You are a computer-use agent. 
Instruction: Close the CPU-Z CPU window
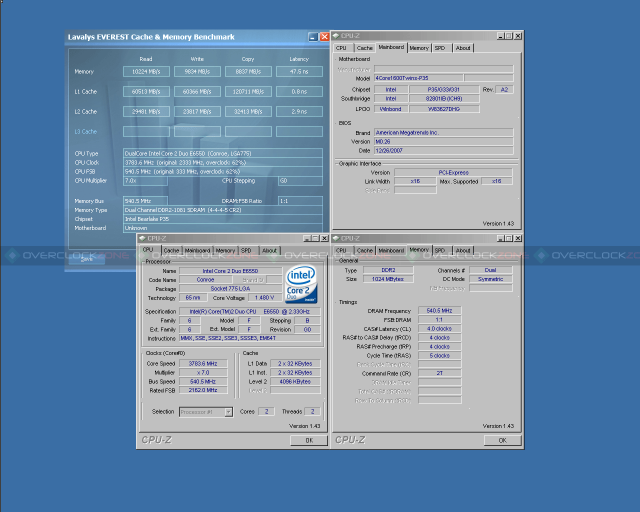click(324, 238)
